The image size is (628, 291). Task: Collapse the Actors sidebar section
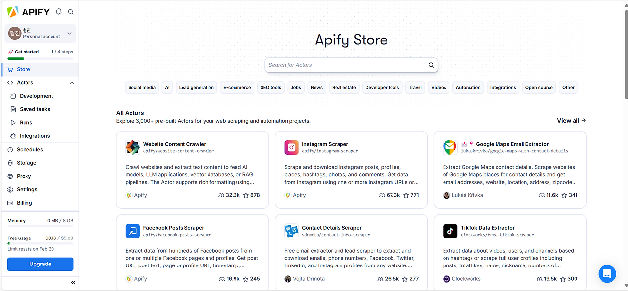click(72, 83)
